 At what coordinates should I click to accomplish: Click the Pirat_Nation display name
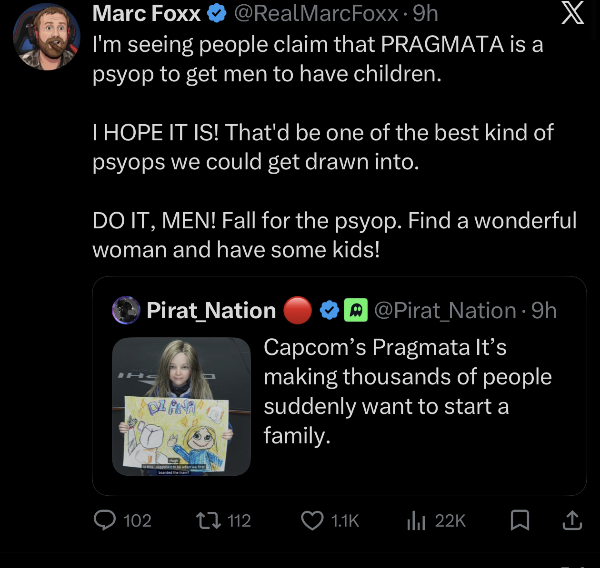click(211, 311)
